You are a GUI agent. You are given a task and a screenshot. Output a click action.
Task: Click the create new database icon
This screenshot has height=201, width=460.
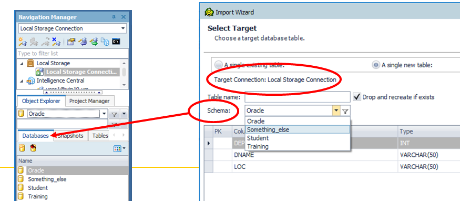click(22, 148)
